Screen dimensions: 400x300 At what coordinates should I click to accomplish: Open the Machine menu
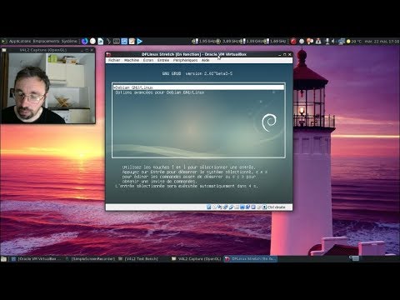click(x=132, y=60)
